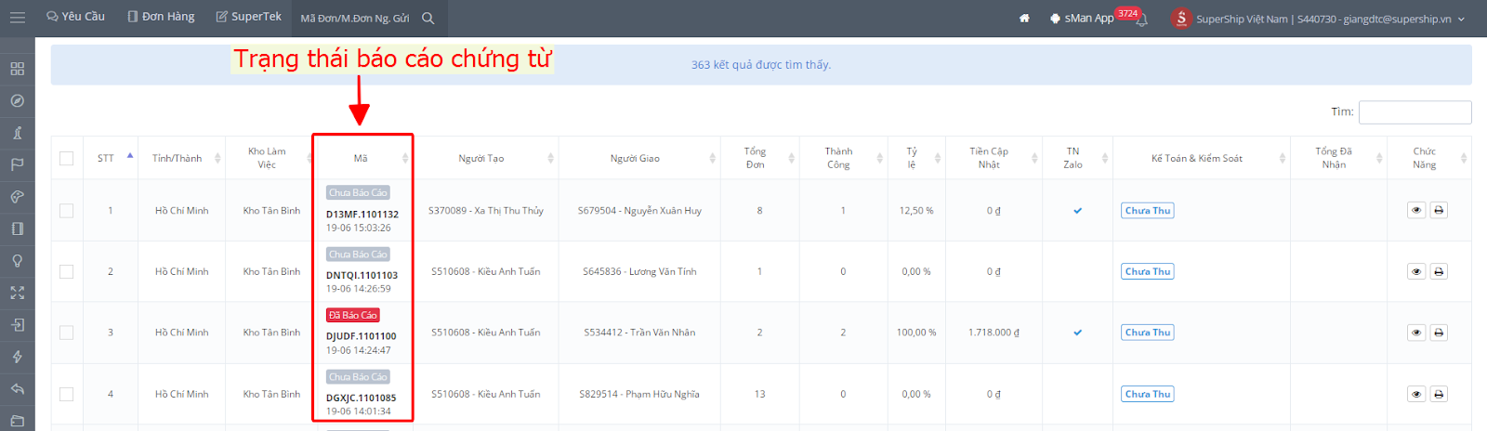Focus the Tìm search input field
The image size is (1487, 431).
coord(1415,112)
